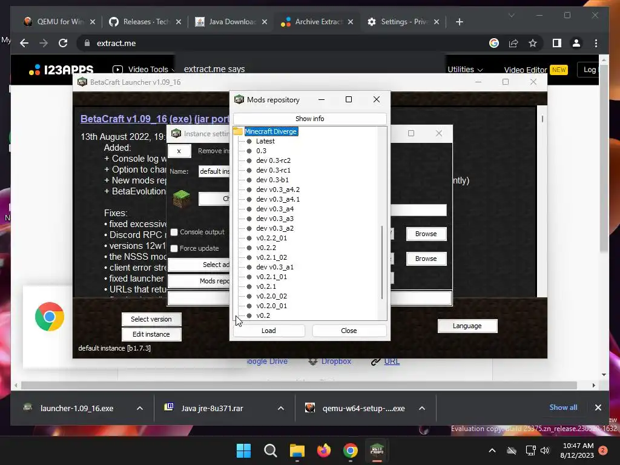
Task: Click the instance Name input field
Action: [214, 171]
